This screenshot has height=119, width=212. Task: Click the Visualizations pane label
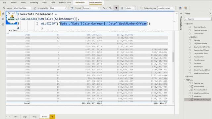[x=181, y=23]
